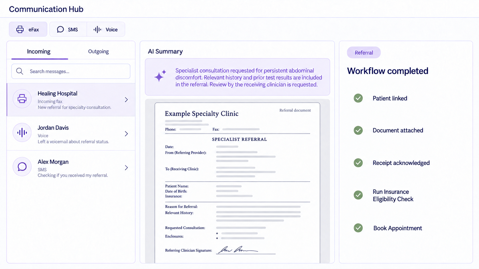479x269 pixels.
Task: Expand Alex Morgan message with chevron
Action: pyautogui.click(x=126, y=168)
